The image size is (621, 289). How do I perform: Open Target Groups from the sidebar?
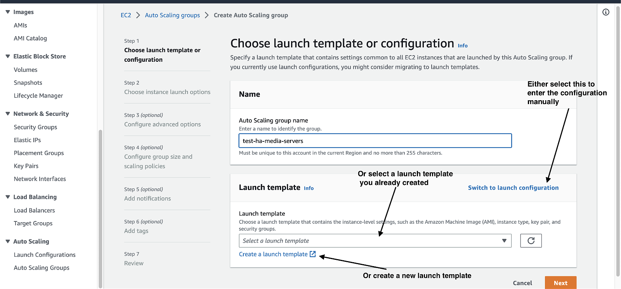(33, 223)
